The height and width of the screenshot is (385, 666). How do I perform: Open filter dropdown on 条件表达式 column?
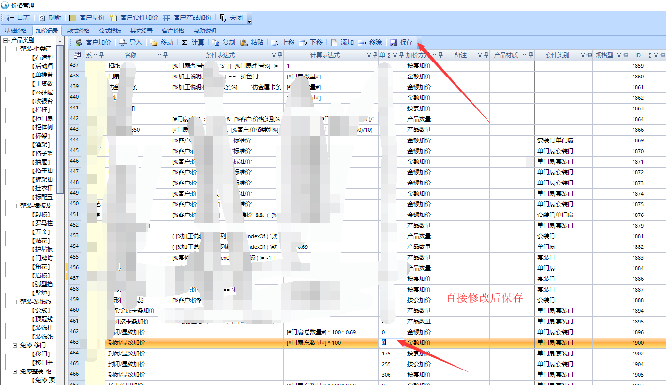tap(274, 55)
